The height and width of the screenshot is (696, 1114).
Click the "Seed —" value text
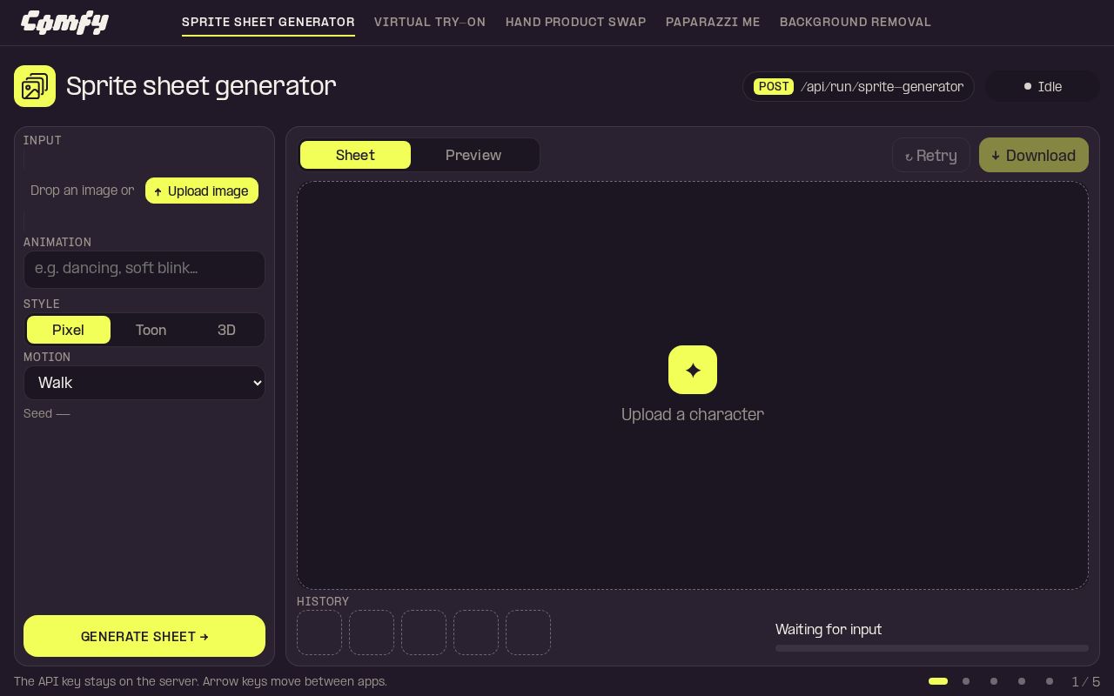click(47, 413)
